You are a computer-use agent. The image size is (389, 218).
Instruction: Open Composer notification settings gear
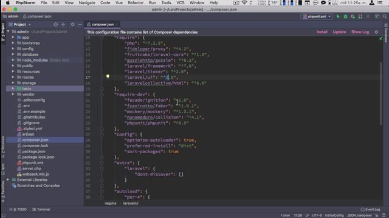click(x=376, y=32)
